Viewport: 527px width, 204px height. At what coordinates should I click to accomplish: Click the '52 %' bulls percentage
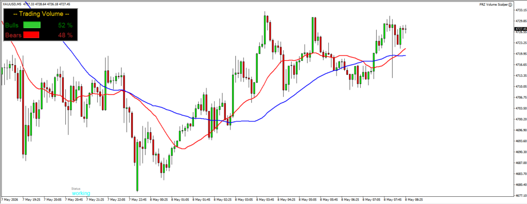65,25
